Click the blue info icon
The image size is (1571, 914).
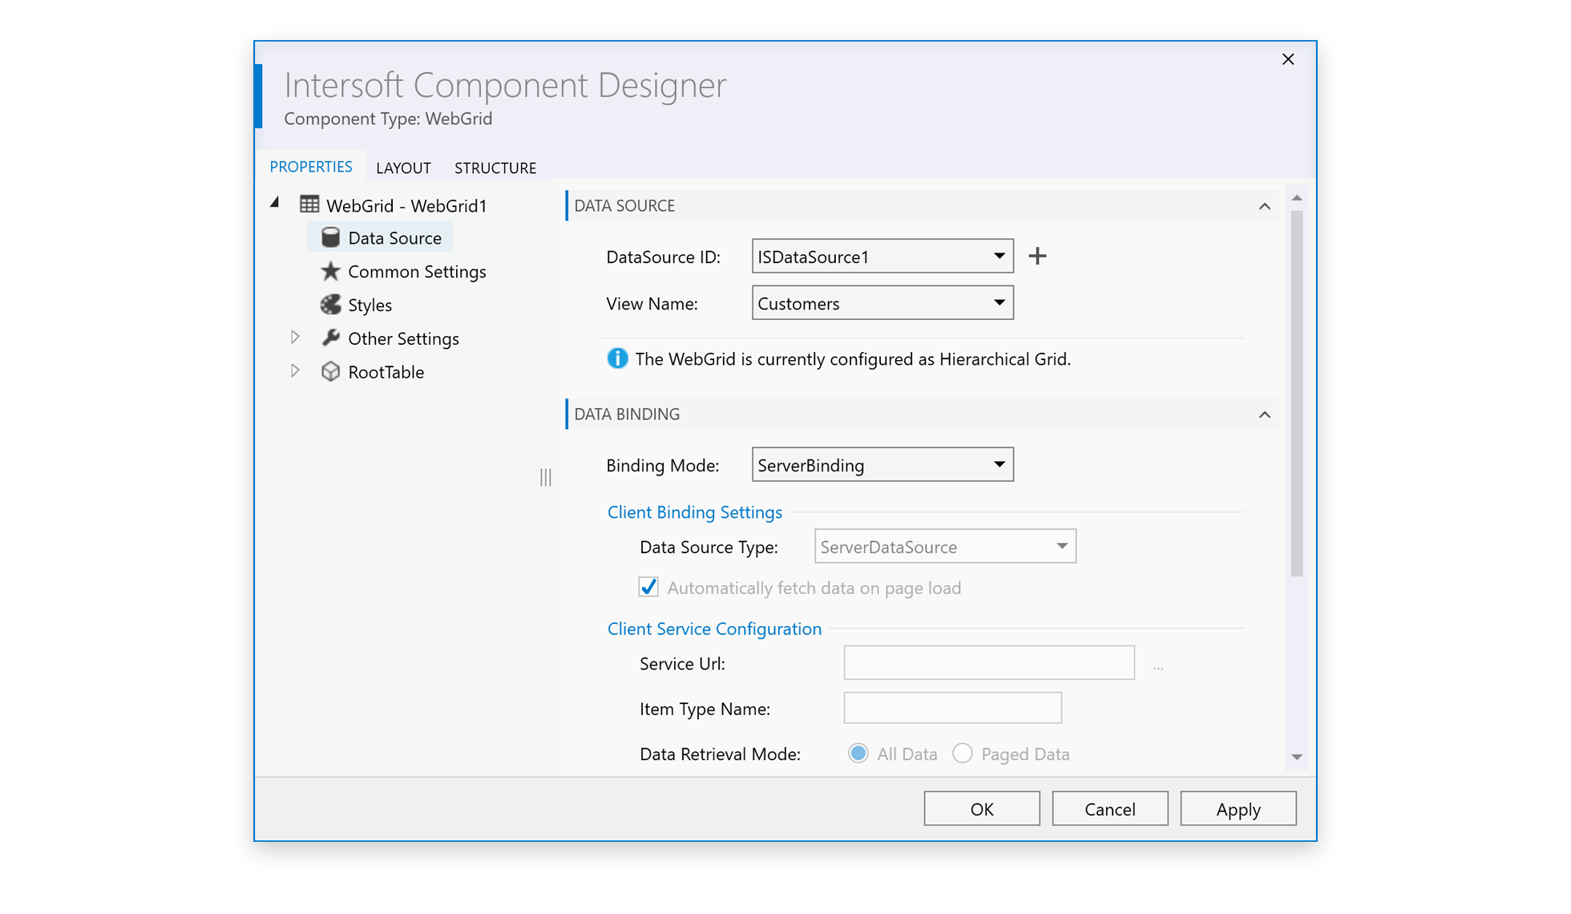coord(617,358)
